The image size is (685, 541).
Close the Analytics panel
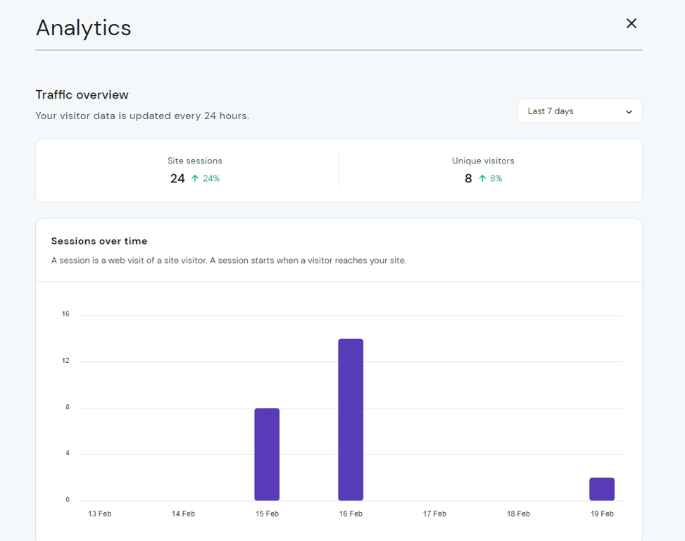(x=631, y=23)
